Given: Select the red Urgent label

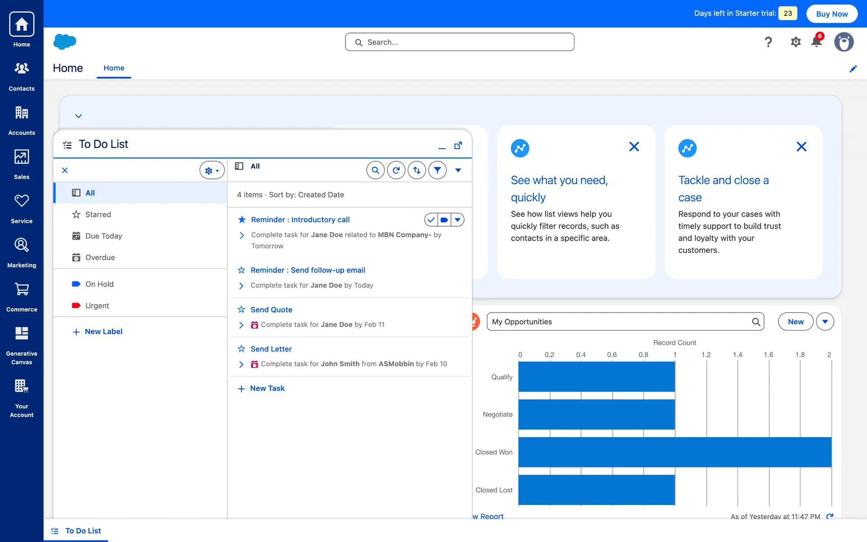Looking at the screenshot, I should pyautogui.click(x=97, y=306).
